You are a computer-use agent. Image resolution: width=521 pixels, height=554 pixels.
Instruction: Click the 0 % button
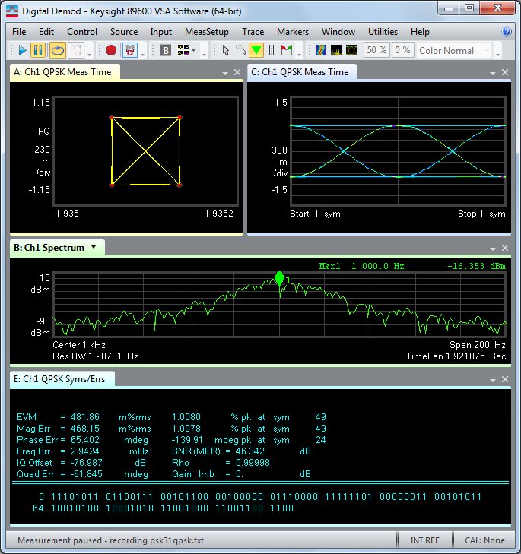click(x=402, y=51)
